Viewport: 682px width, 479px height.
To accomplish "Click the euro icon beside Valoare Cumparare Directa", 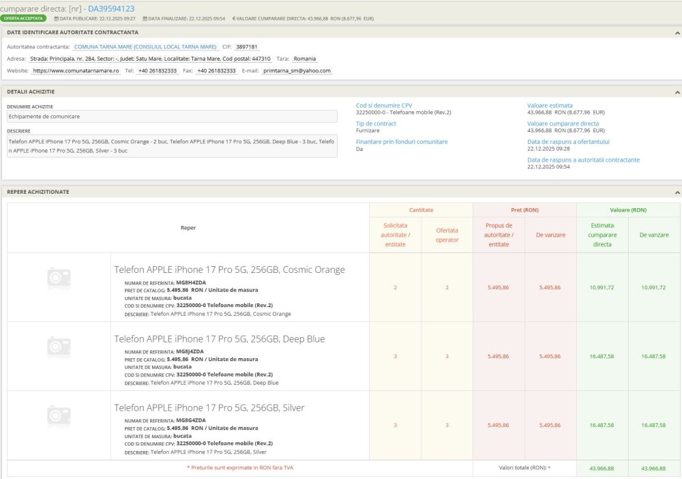I will pyautogui.click(x=234, y=18).
